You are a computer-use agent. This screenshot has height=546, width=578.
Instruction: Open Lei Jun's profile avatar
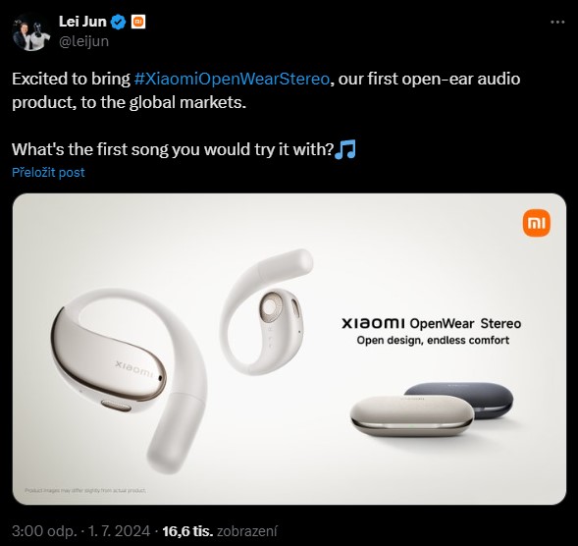31,32
